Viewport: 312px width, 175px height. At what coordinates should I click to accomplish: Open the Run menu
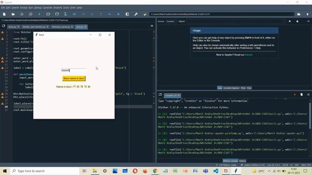click(x=31, y=8)
